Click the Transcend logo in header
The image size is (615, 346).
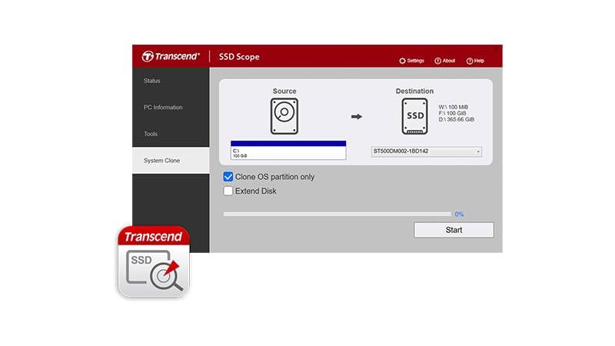[171, 56]
